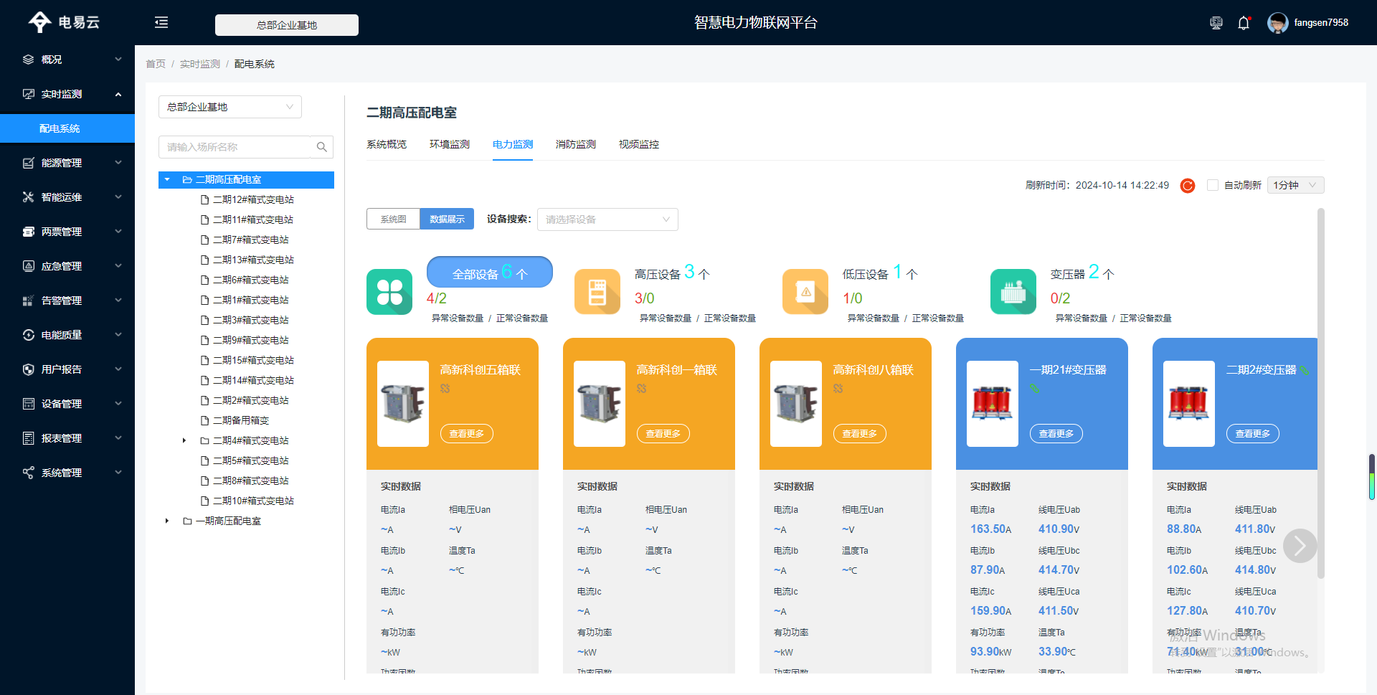
Task: Click the orange high-voltage device icon
Action: pos(597,292)
